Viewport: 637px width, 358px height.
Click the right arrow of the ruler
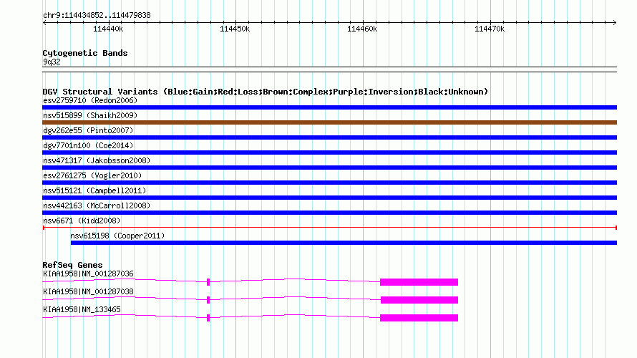(614, 22)
